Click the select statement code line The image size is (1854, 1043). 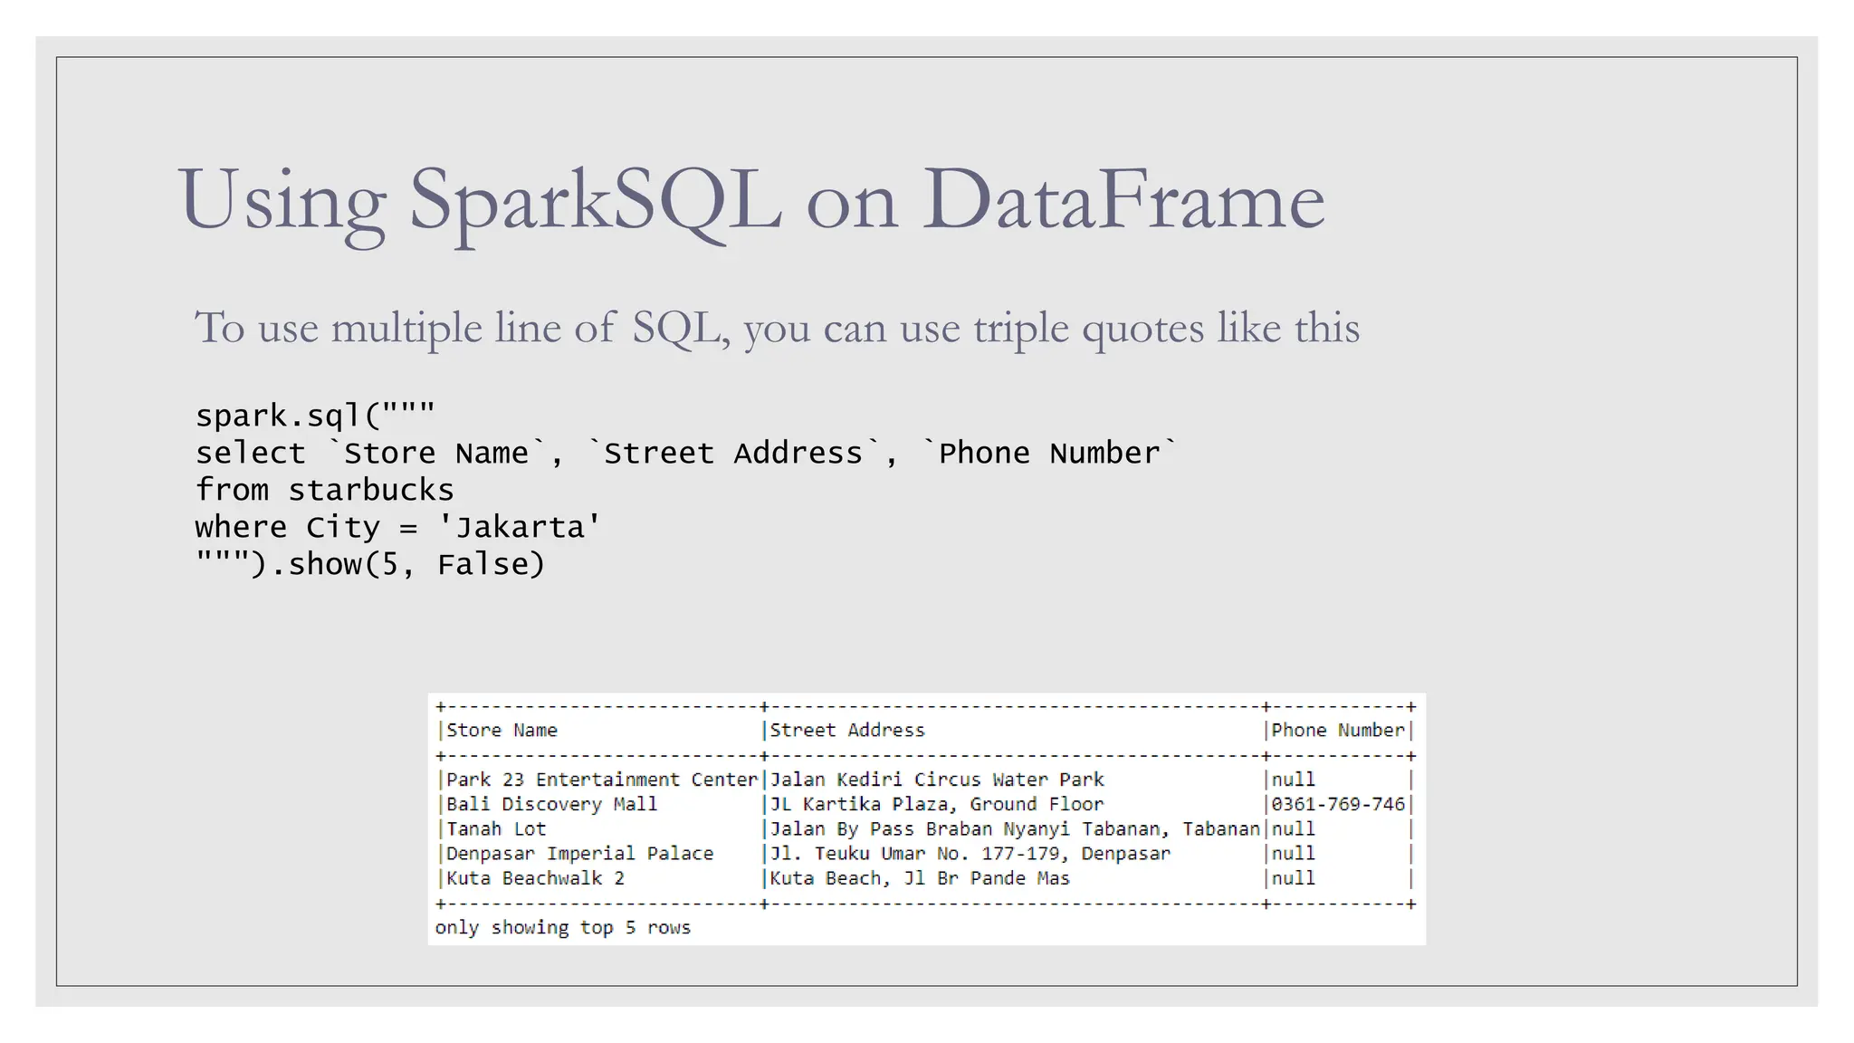tap(686, 452)
